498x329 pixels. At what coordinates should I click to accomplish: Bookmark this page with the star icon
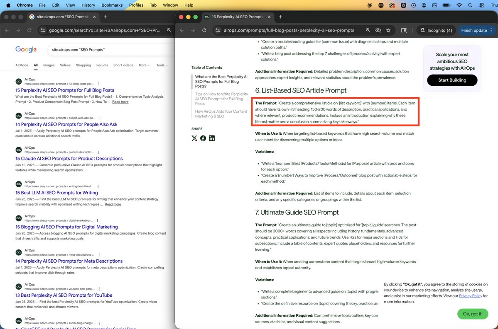coord(388,30)
